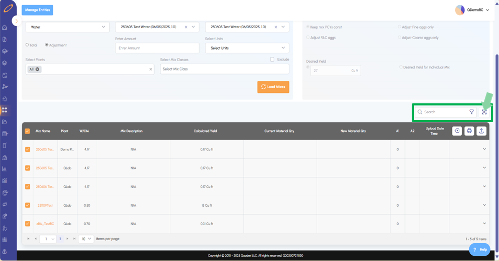Click the QDemoRC user avatar
The image size is (499, 261).
point(459,10)
